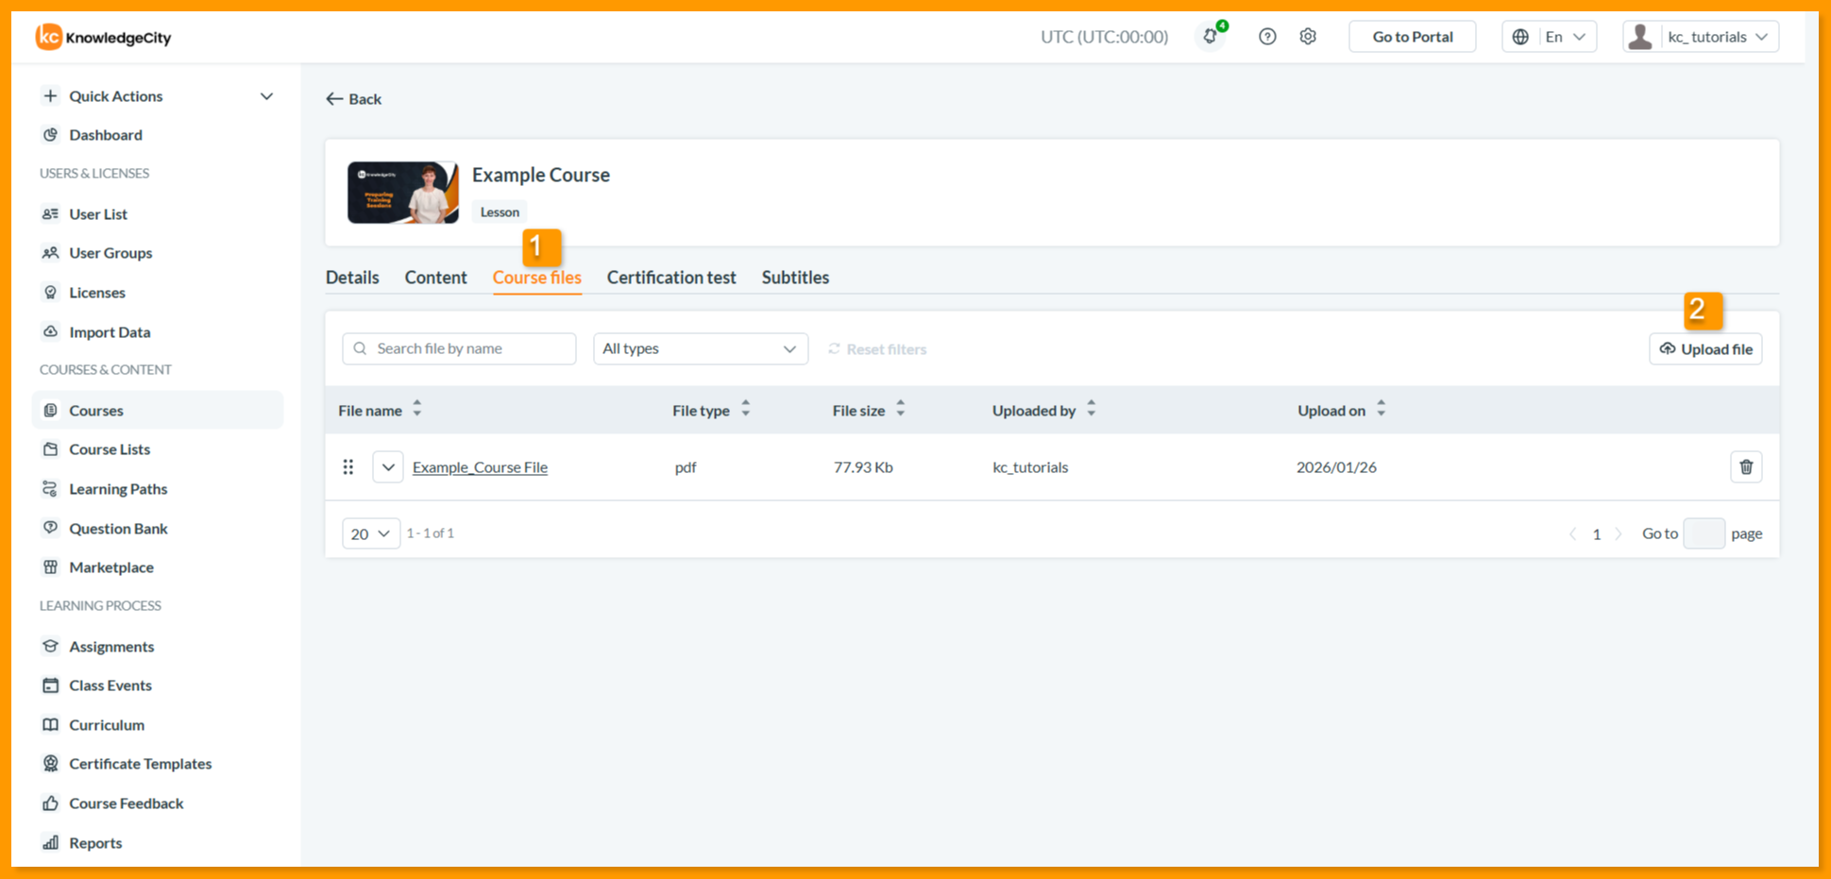The width and height of the screenshot is (1831, 879).
Task: Open the notifications bell icon
Action: [1211, 36]
